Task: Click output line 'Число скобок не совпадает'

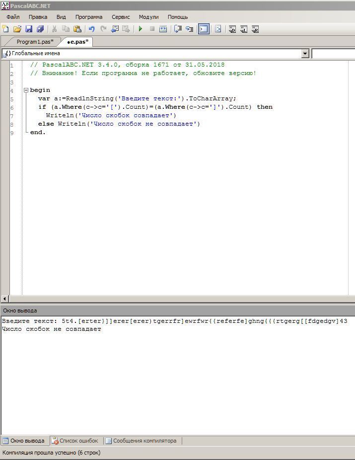Action: coord(52,329)
